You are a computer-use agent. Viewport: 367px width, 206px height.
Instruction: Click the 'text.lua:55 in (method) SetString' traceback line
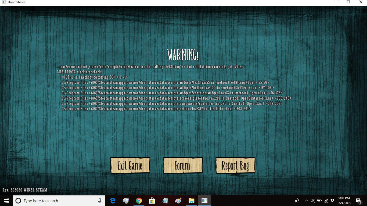[x=165, y=83]
